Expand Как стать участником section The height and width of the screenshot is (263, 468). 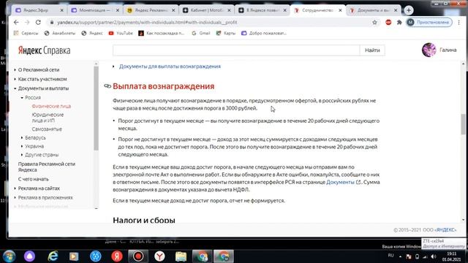[x=15, y=79]
